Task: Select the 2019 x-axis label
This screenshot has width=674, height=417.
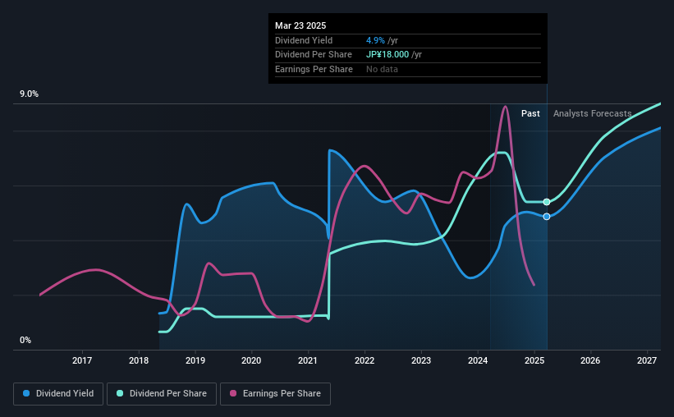Action: click(x=195, y=360)
